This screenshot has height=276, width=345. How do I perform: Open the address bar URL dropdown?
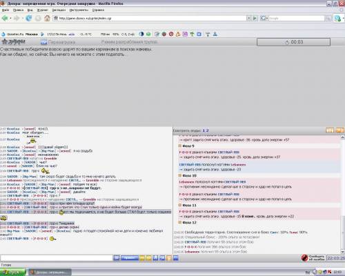coord(248,18)
